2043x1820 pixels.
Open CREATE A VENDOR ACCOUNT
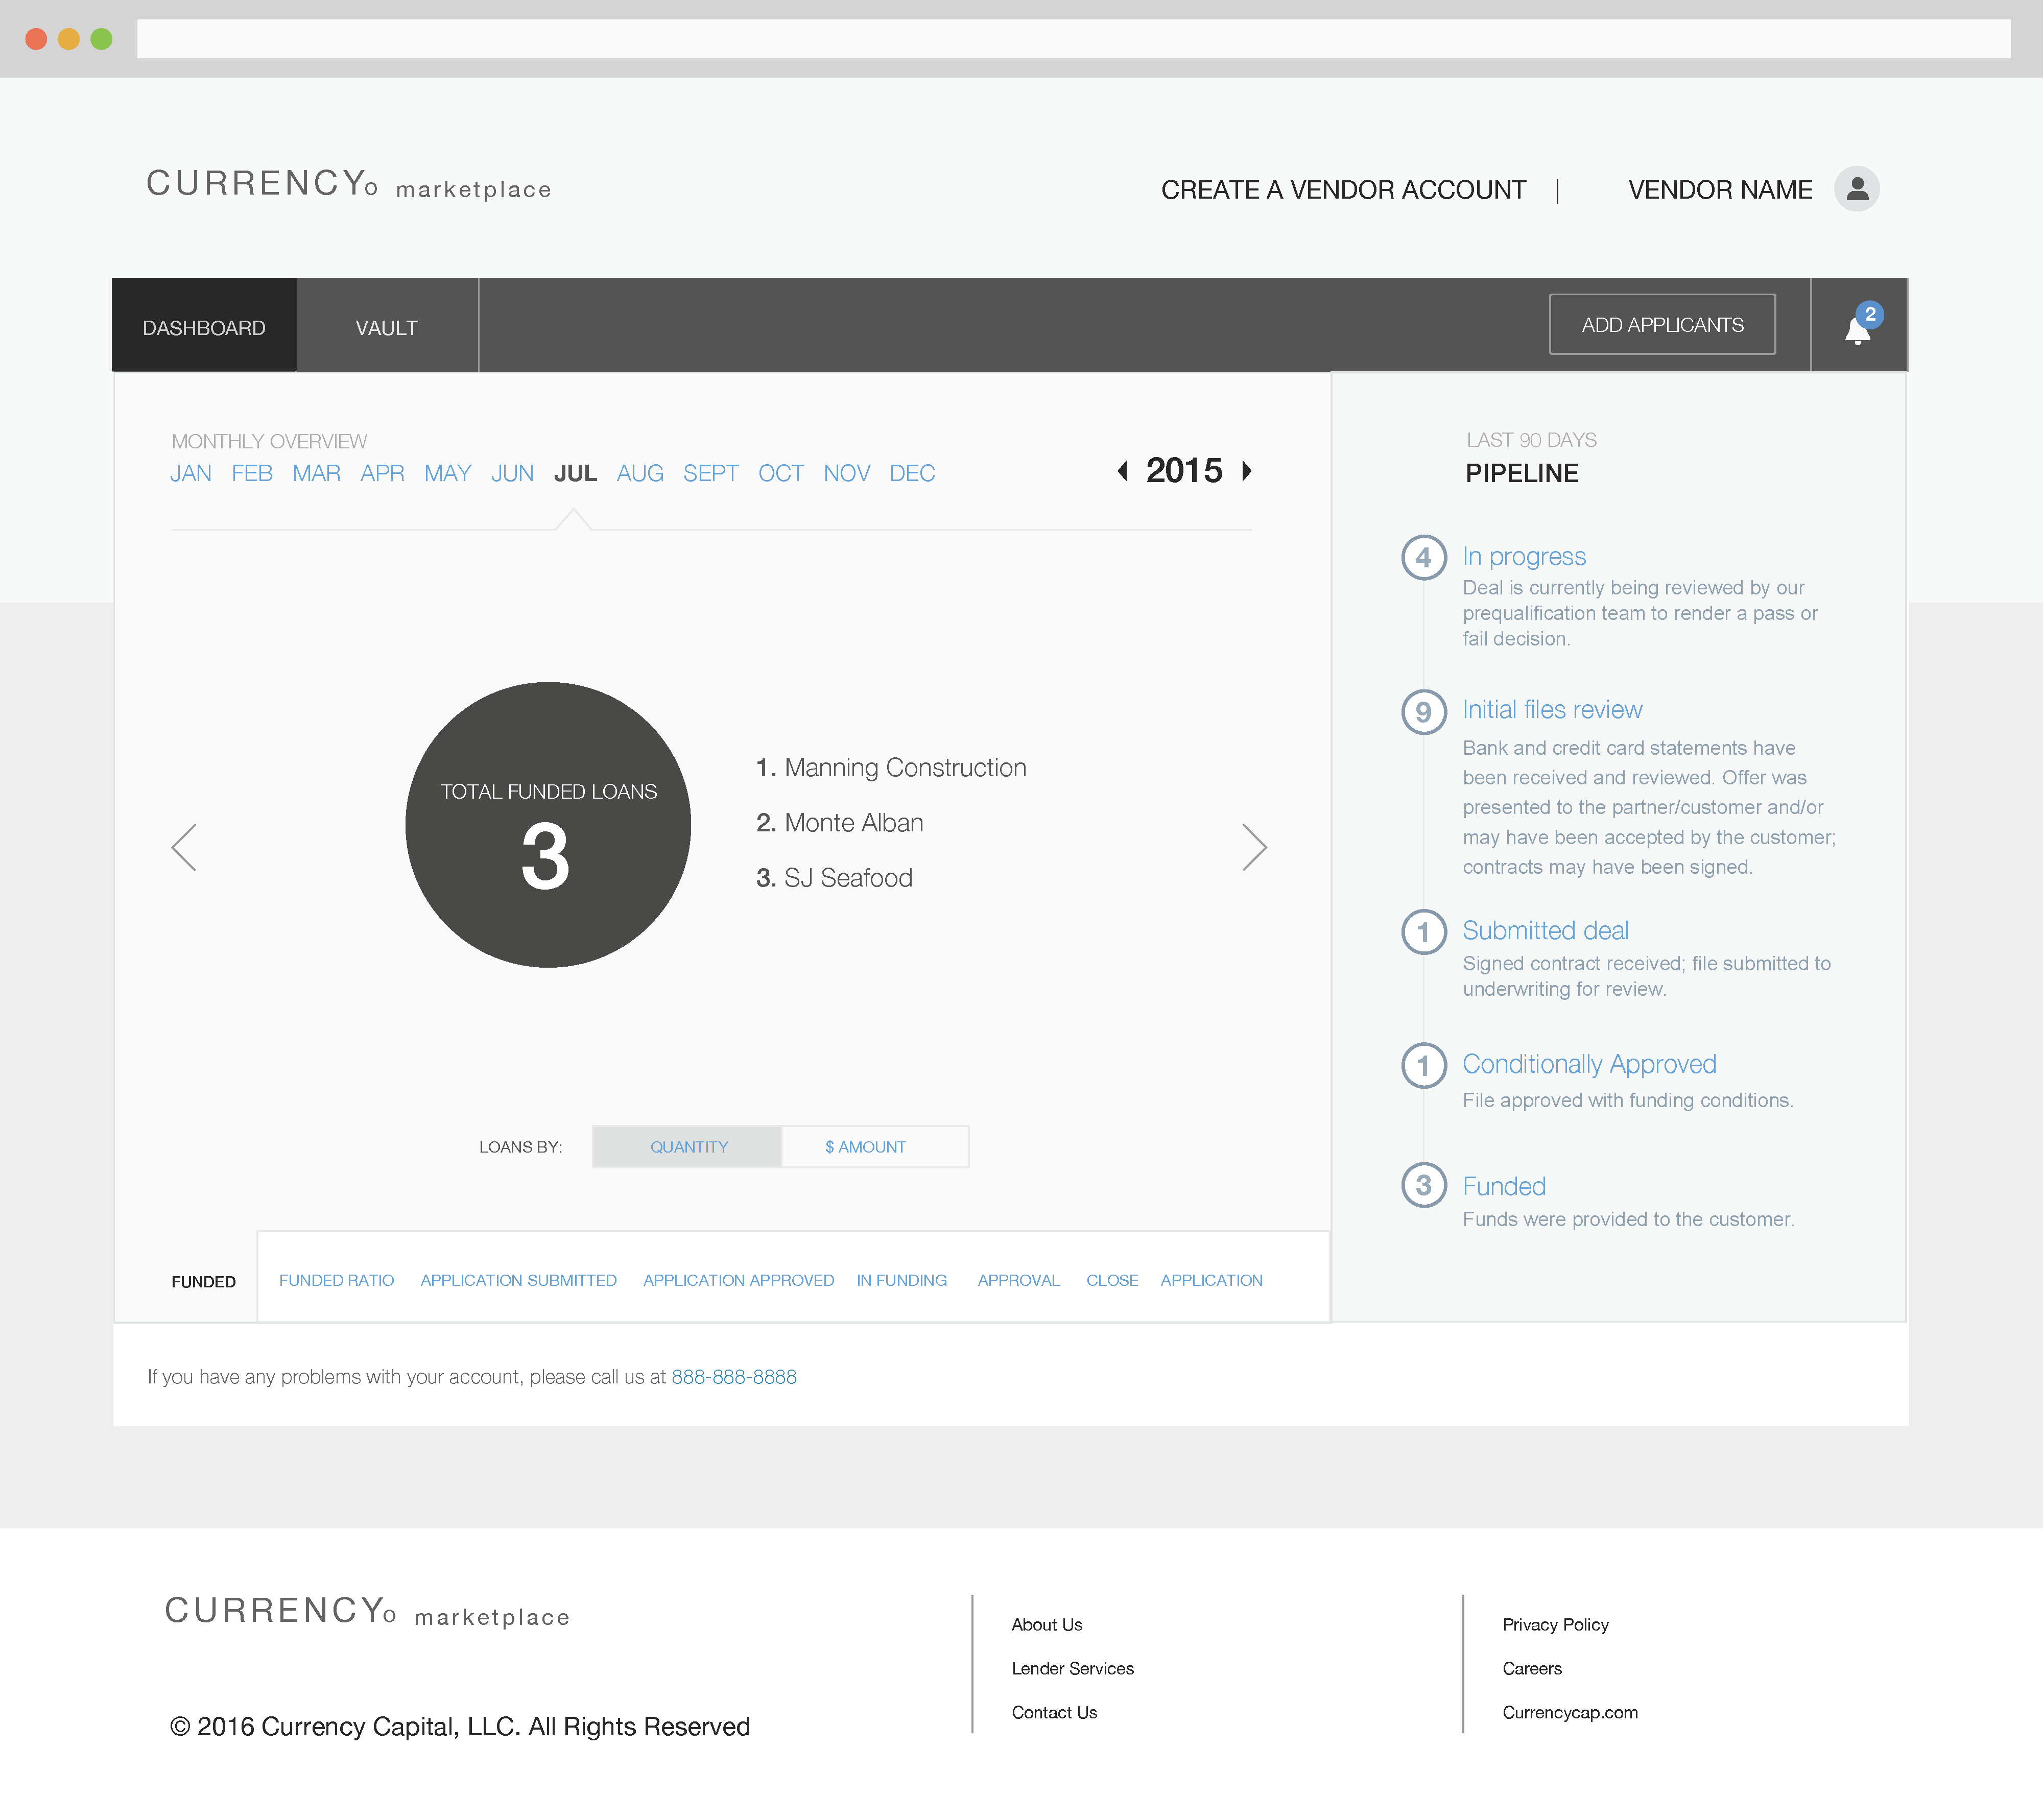coord(1343,189)
